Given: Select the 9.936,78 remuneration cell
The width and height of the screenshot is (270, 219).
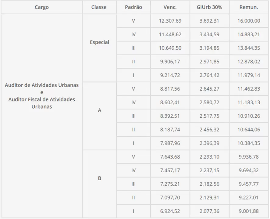Looking at the screenshot, I should (249, 157).
